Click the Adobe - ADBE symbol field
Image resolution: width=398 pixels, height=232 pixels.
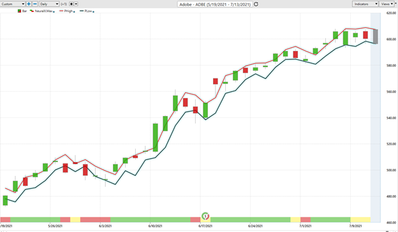(215, 4)
